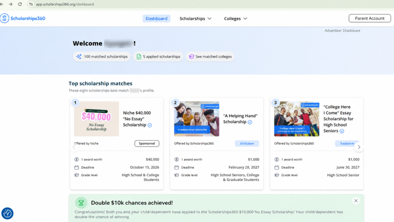The image size is (394, 222).
Task: Click the address bar URL field
Action: coord(65,4)
